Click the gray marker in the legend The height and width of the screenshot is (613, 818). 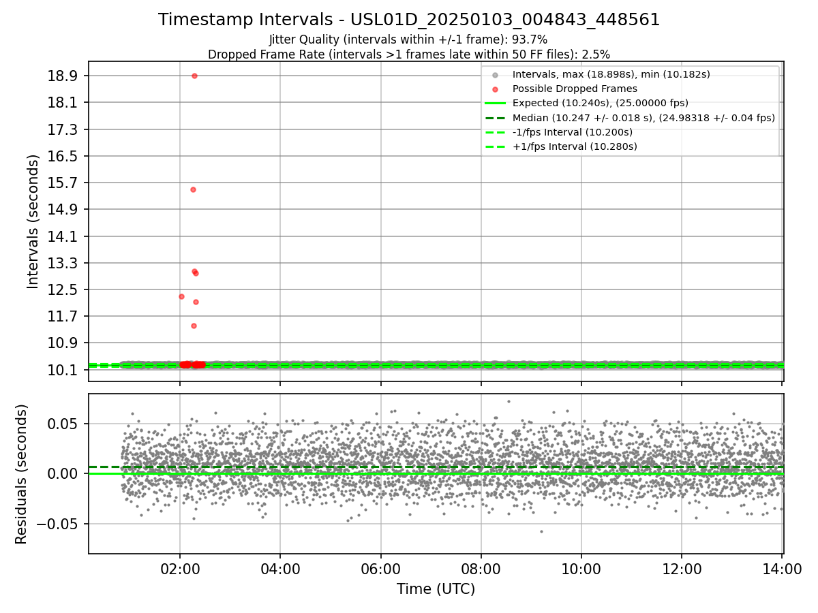(x=495, y=75)
